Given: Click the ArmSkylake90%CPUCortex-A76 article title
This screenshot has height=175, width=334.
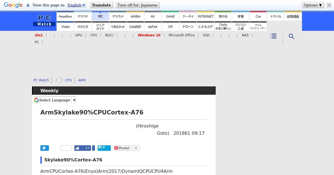Looking at the screenshot, I should click(92, 112).
